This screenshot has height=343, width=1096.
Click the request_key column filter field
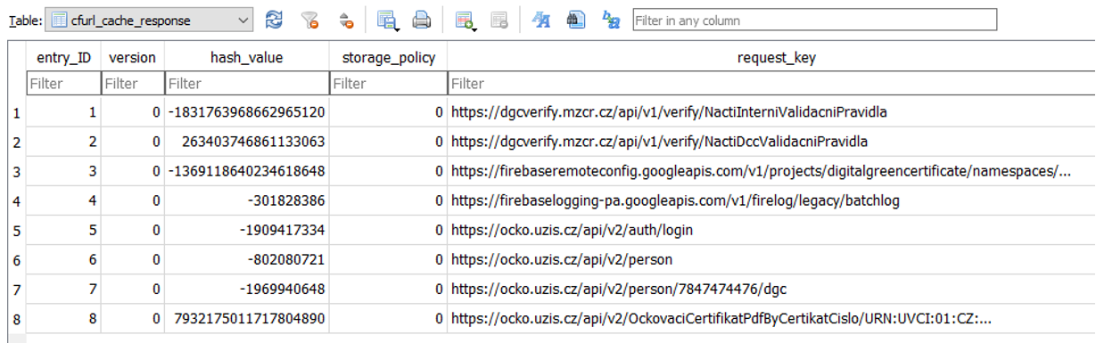tap(771, 84)
